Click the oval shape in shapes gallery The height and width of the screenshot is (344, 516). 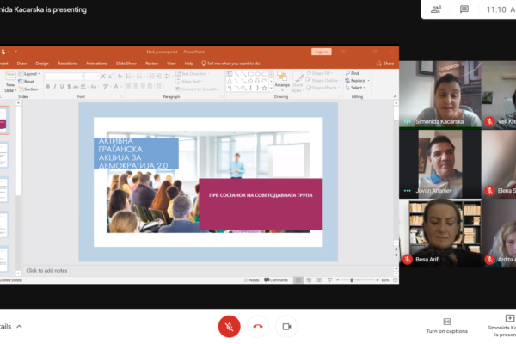pos(257,74)
